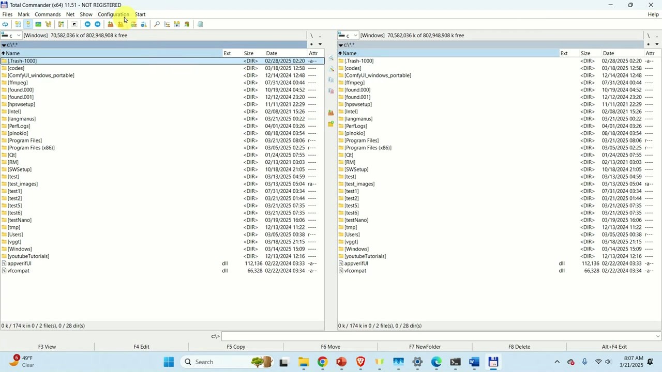Open the Notepad icon at toolbar end

pos(200,24)
